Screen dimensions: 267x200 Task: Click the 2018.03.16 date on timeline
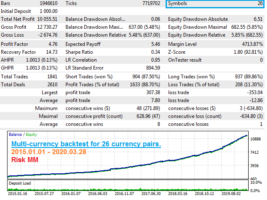click(x=178, y=193)
